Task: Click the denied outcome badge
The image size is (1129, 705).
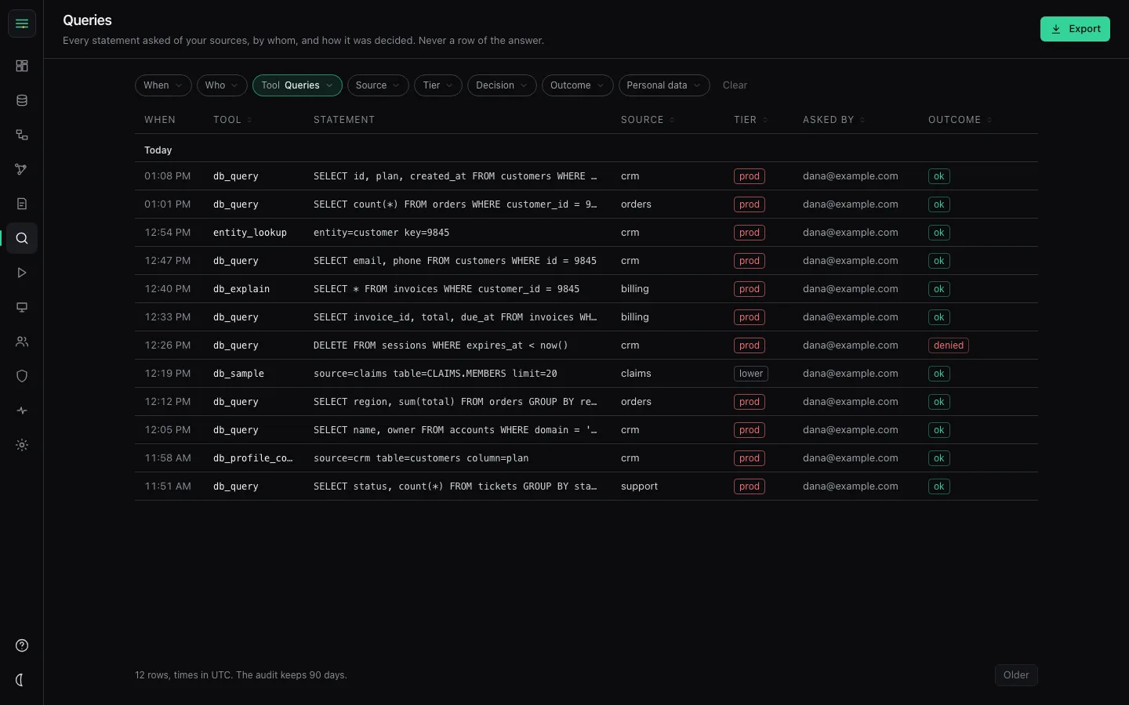Action: (x=949, y=345)
